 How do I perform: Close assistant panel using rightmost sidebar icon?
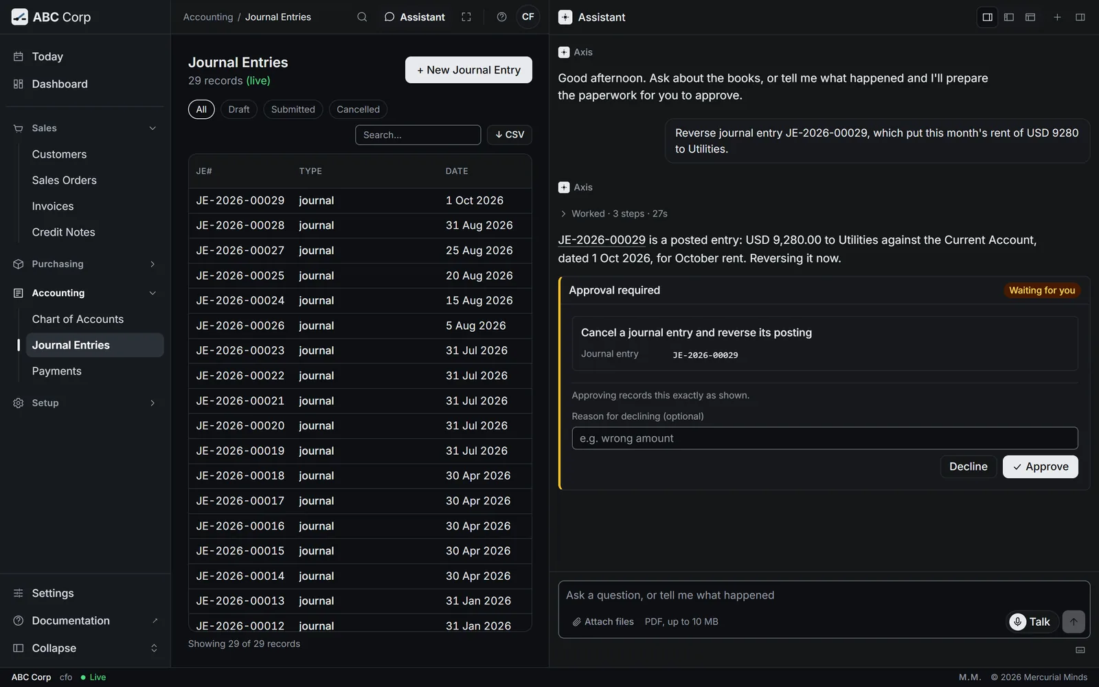click(x=1080, y=17)
